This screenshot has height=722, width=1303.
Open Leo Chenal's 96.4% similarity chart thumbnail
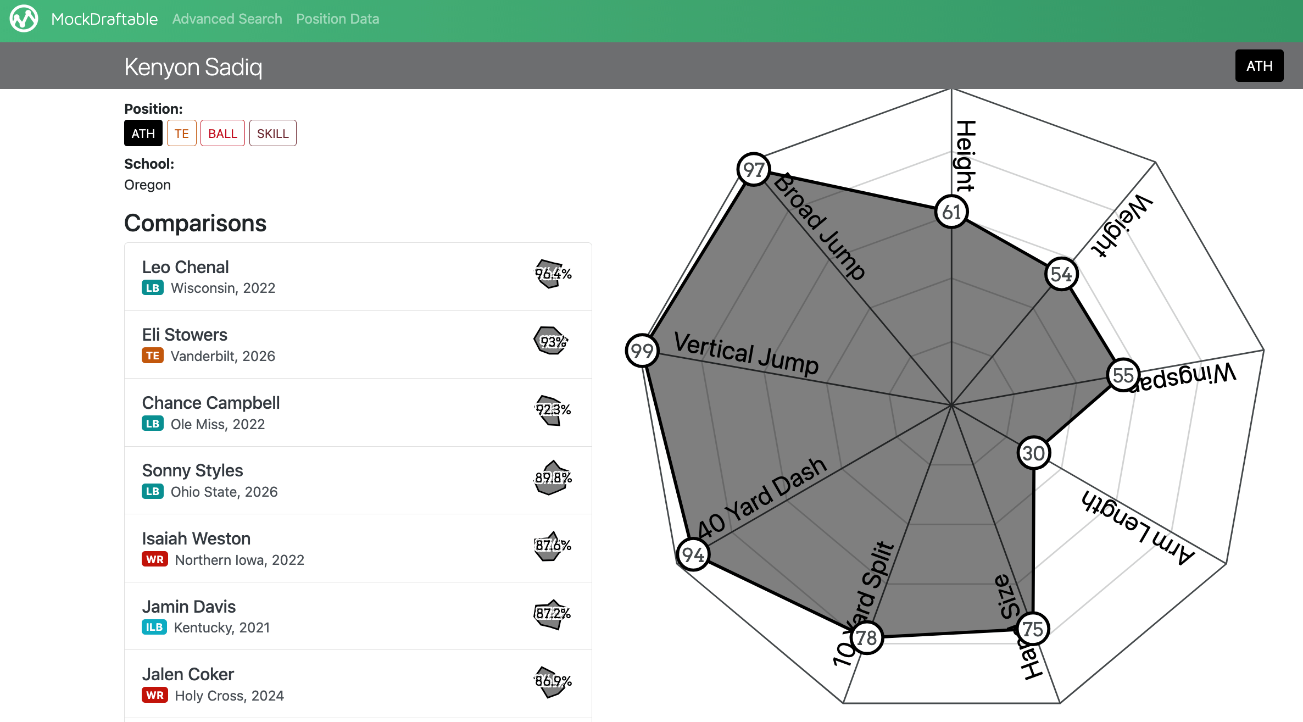pyautogui.click(x=552, y=274)
